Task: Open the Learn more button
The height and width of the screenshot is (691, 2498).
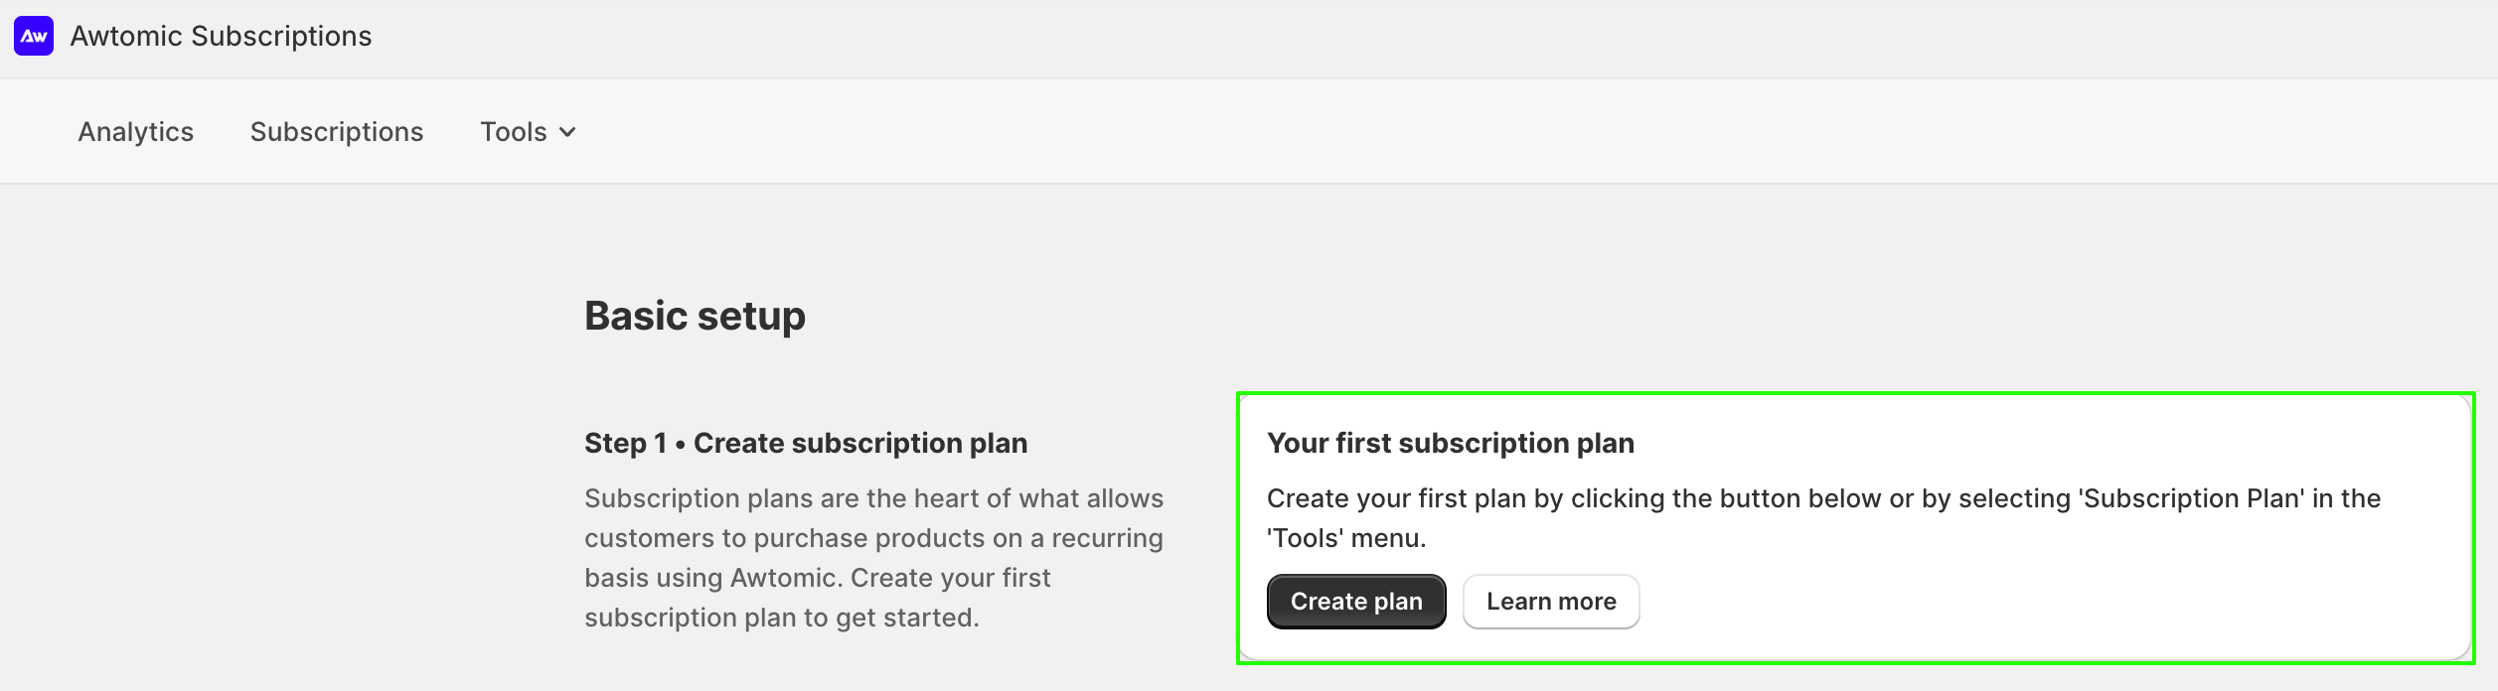Action: pyautogui.click(x=1551, y=602)
